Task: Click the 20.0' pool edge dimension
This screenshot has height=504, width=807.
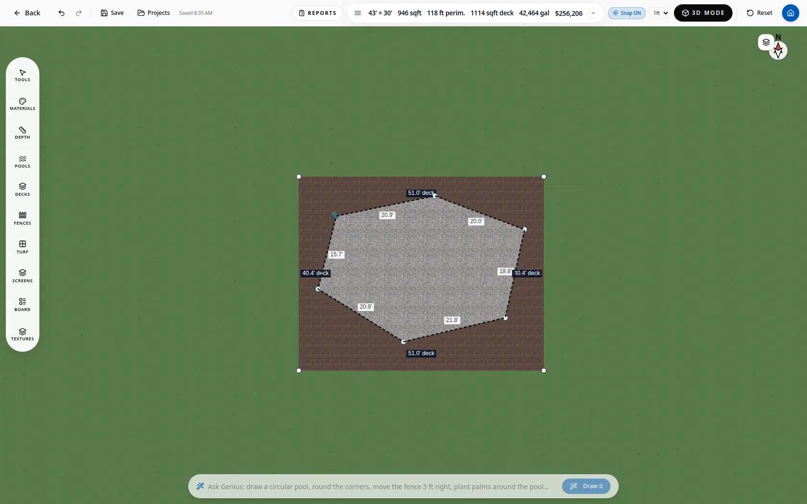Action: point(476,221)
